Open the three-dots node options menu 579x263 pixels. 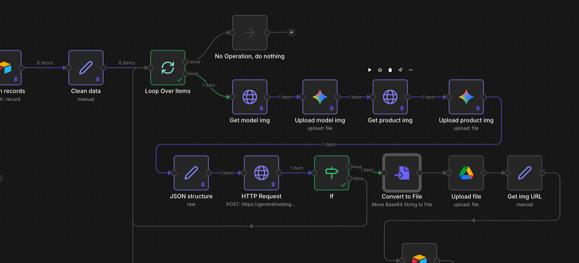pyautogui.click(x=411, y=70)
